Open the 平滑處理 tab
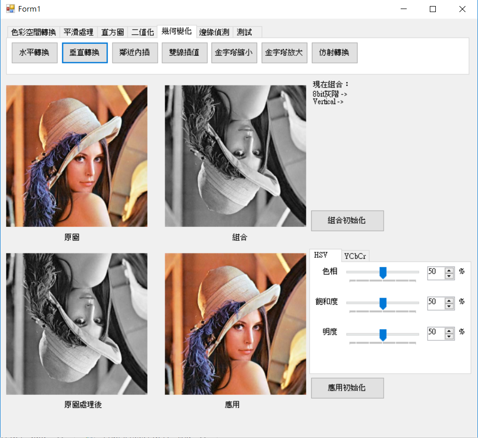478x438 pixels. tap(78, 32)
